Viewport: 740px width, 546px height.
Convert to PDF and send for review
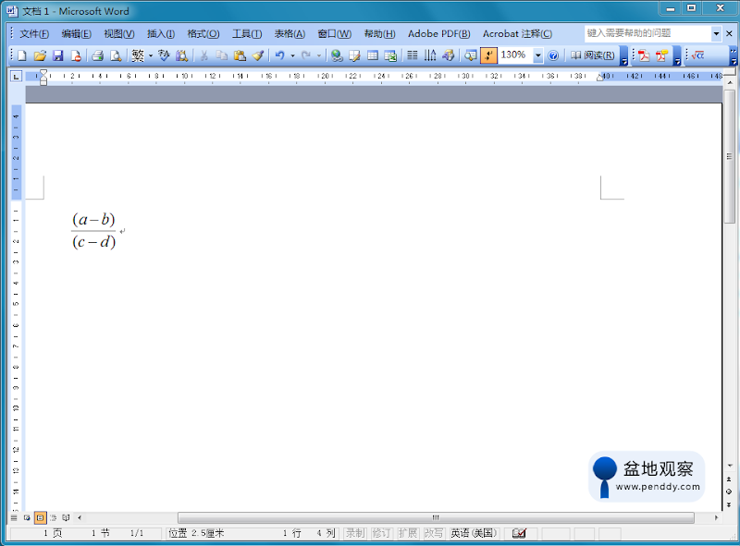[661, 55]
